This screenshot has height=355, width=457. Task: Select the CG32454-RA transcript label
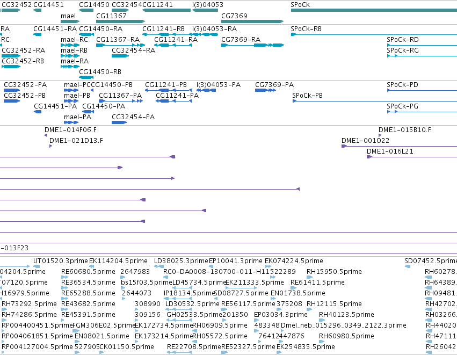tap(134, 50)
